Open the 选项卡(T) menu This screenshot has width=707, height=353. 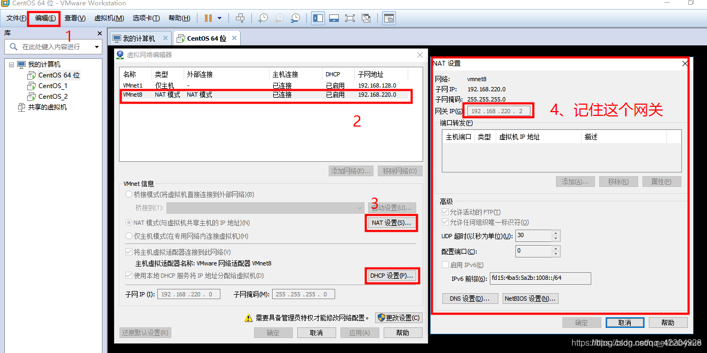146,18
